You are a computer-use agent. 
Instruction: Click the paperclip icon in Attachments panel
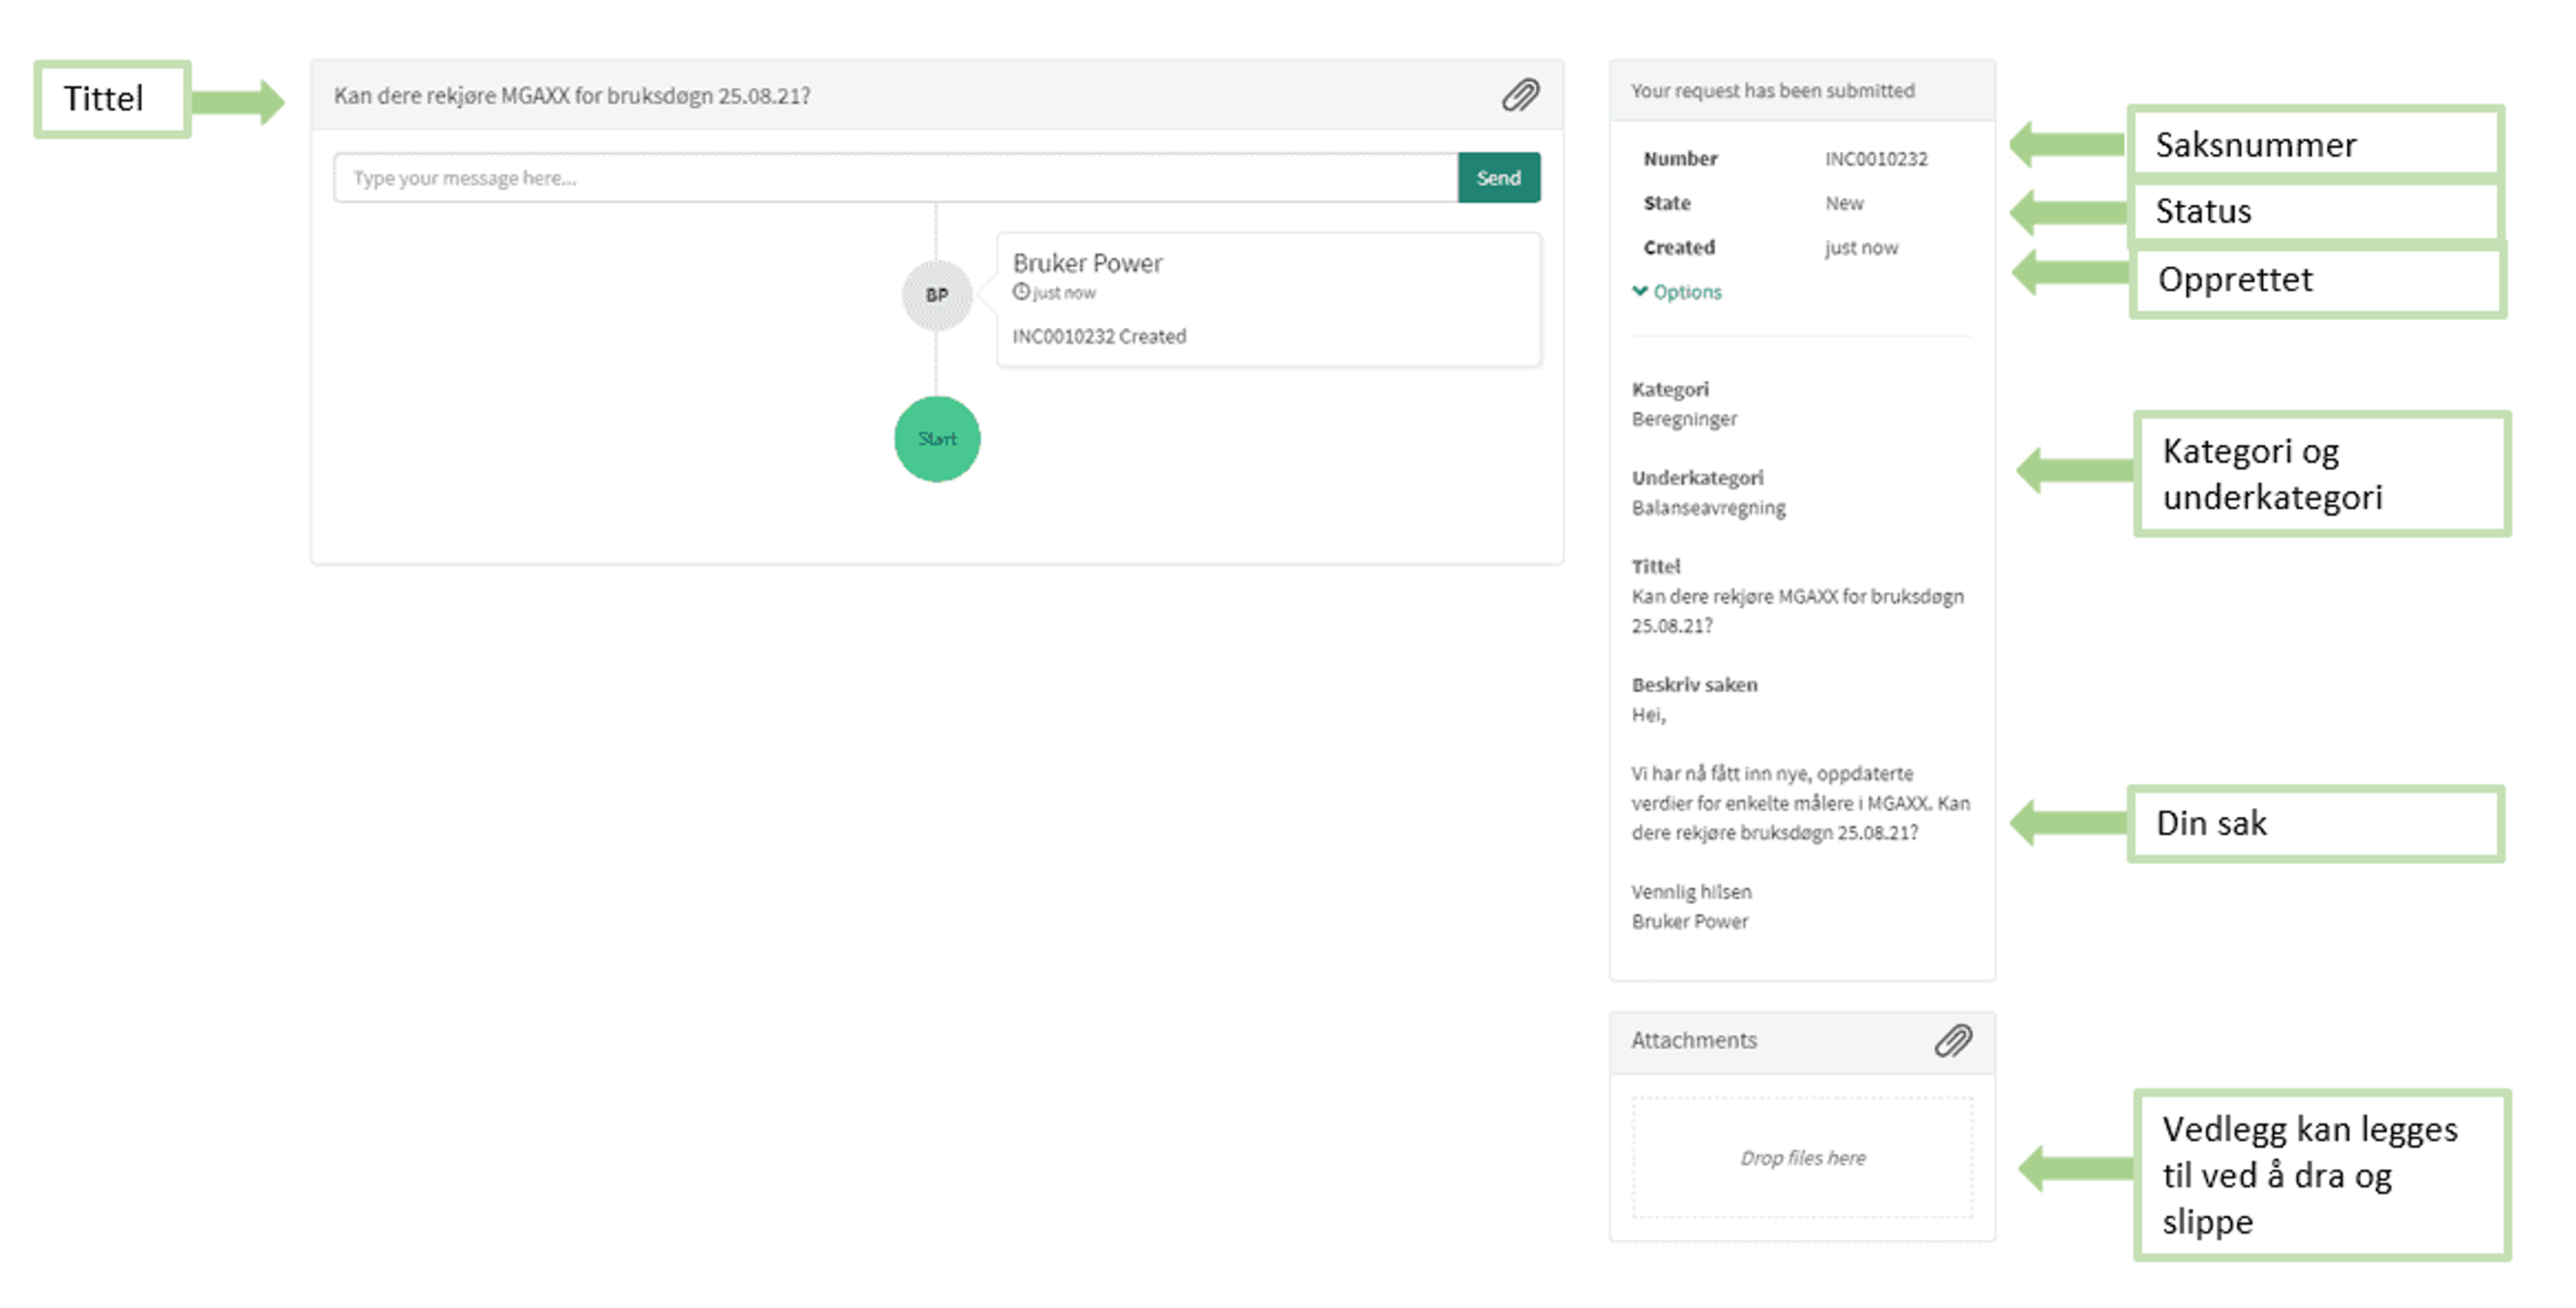(1952, 1041)
